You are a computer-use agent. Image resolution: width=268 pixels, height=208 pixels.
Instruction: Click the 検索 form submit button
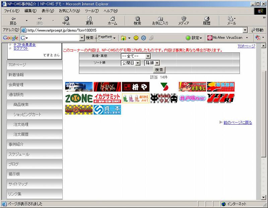coord(159,70)
